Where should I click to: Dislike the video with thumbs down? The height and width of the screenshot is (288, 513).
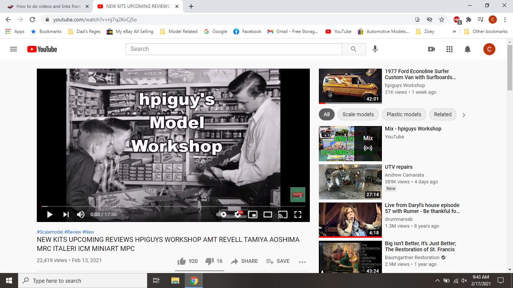coord(214,261)
